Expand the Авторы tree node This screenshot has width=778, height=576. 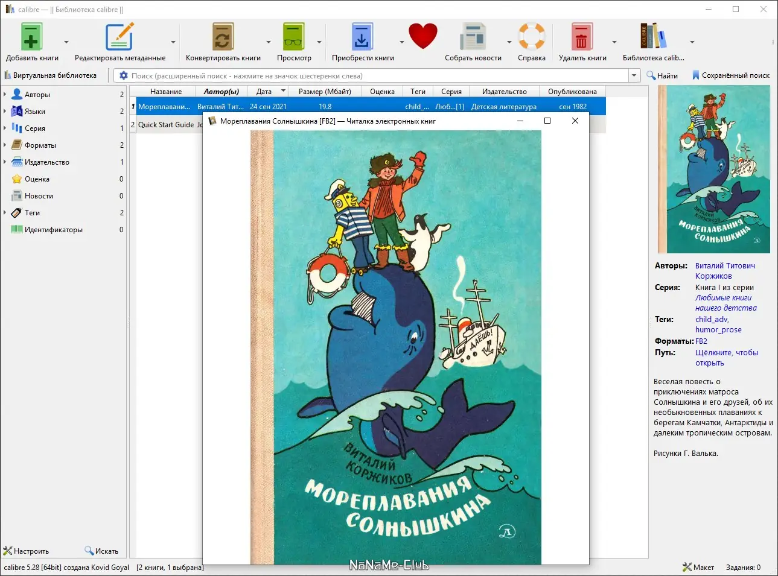(x=5, y=94)
